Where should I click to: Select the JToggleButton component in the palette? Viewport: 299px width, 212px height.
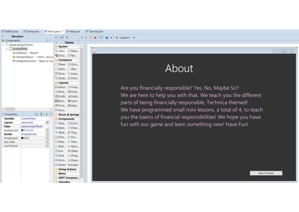coord(73,133)
